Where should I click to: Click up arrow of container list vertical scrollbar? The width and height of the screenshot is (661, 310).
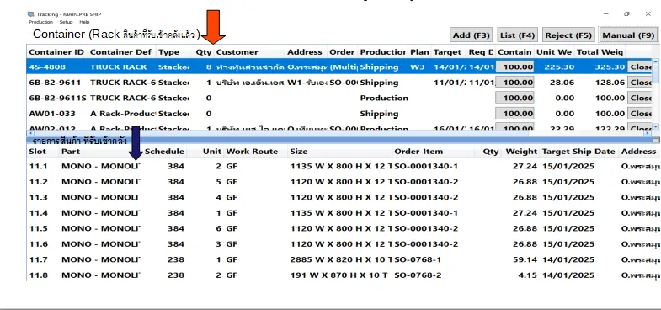pos(656,62)
